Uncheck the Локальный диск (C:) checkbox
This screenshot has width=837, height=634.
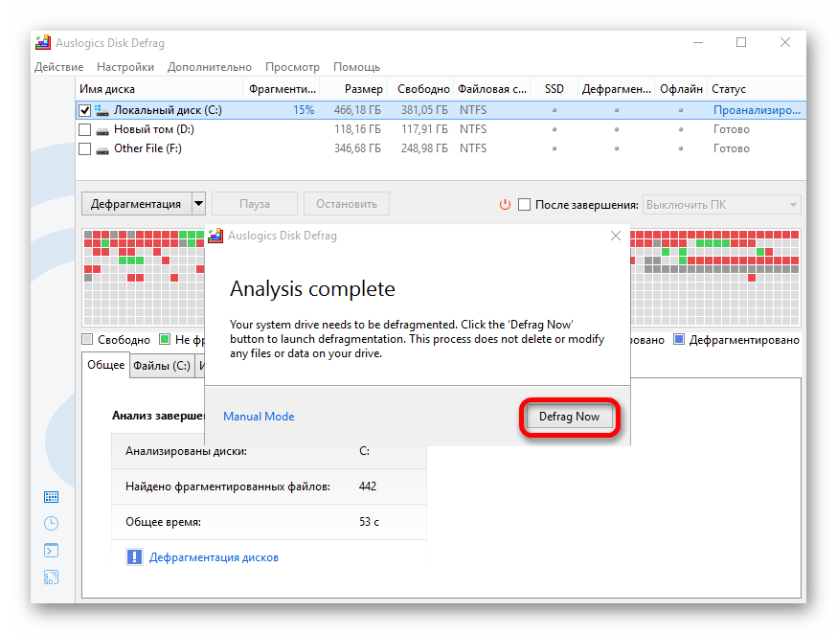coord(85,110)
